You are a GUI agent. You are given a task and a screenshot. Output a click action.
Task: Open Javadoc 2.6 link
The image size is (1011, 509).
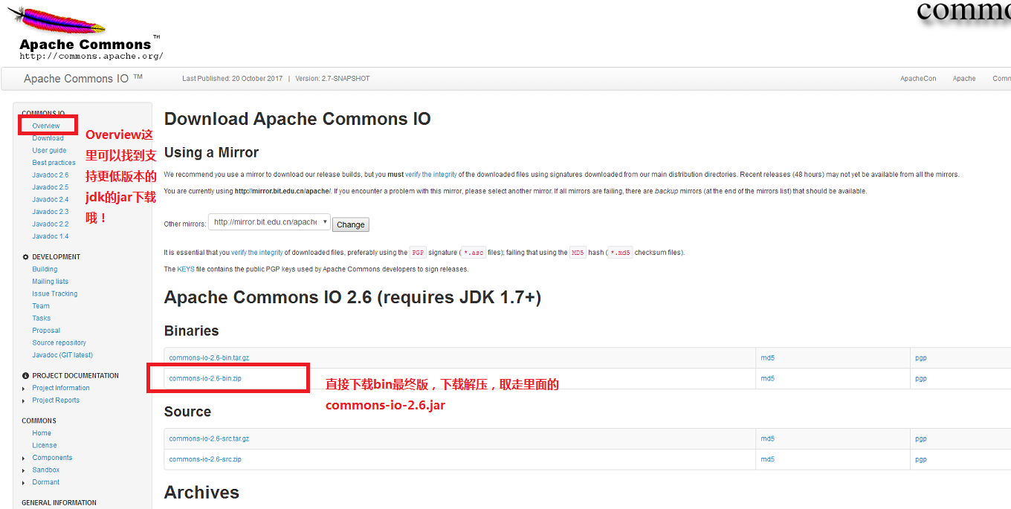[50, 175]
